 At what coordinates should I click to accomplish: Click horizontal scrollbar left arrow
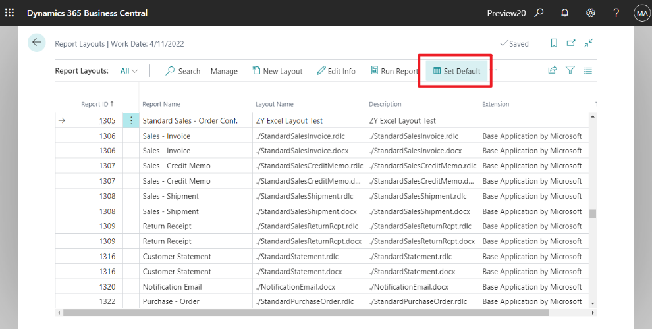[x=59, y=313]
